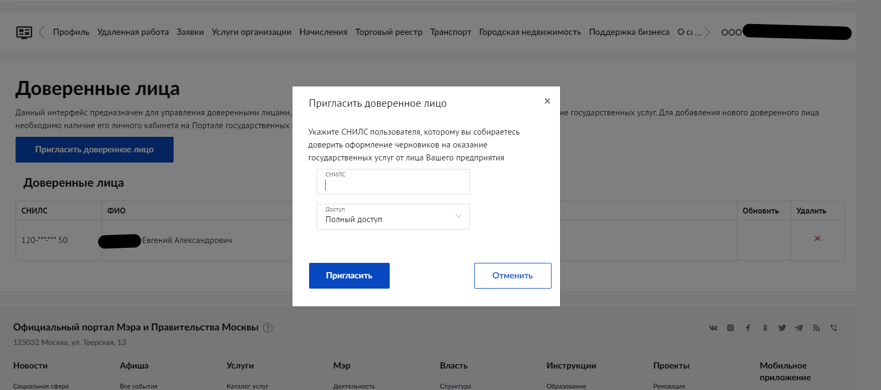The width and height of the screenshot is (881, 390).
Task: Click the Мобильное приложение footer heading
Action: coord(785,371)
